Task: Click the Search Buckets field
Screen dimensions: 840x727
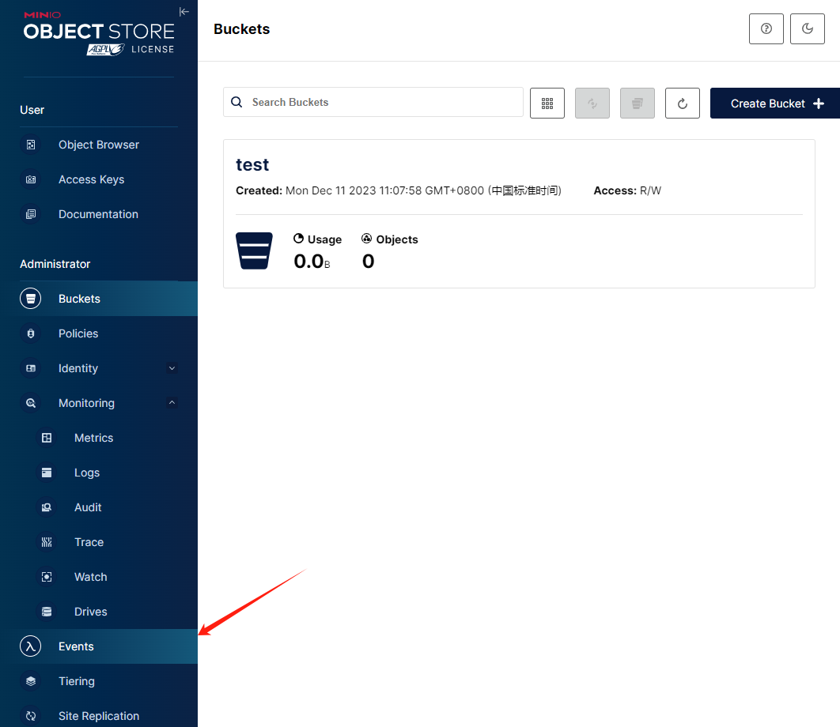Action: 373,102
